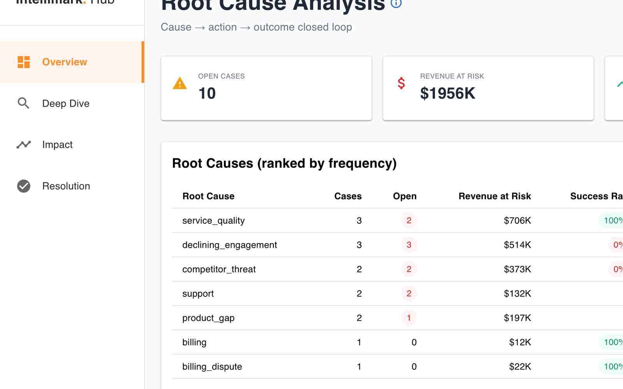
Task: Click the open badge 2 in support row
Action: point(409,293)
